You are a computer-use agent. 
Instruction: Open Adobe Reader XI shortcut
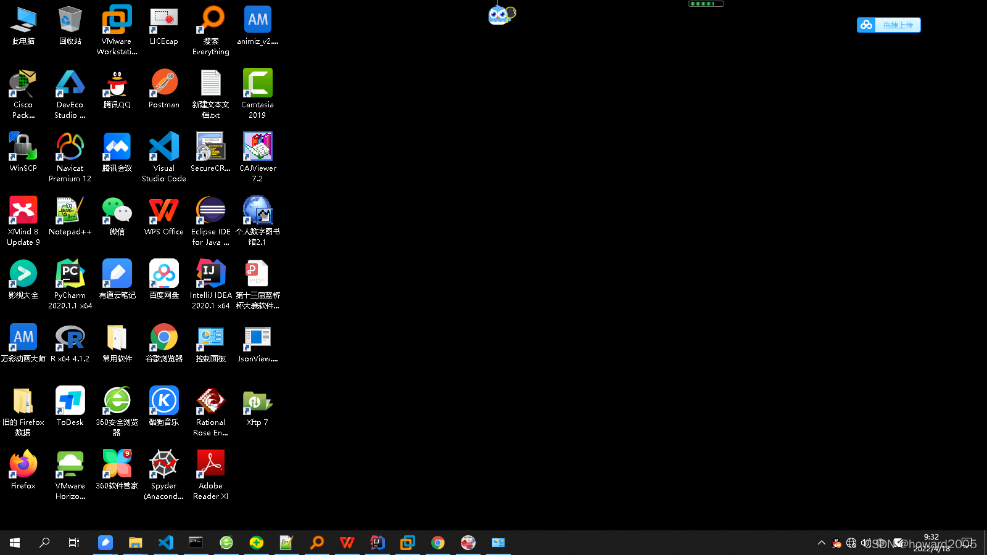coord(211,474)
